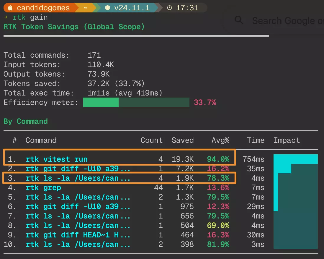Click the v24.11.1 version segment
The width and height of the screenshot is (324, 259).
tap(132, 8)
